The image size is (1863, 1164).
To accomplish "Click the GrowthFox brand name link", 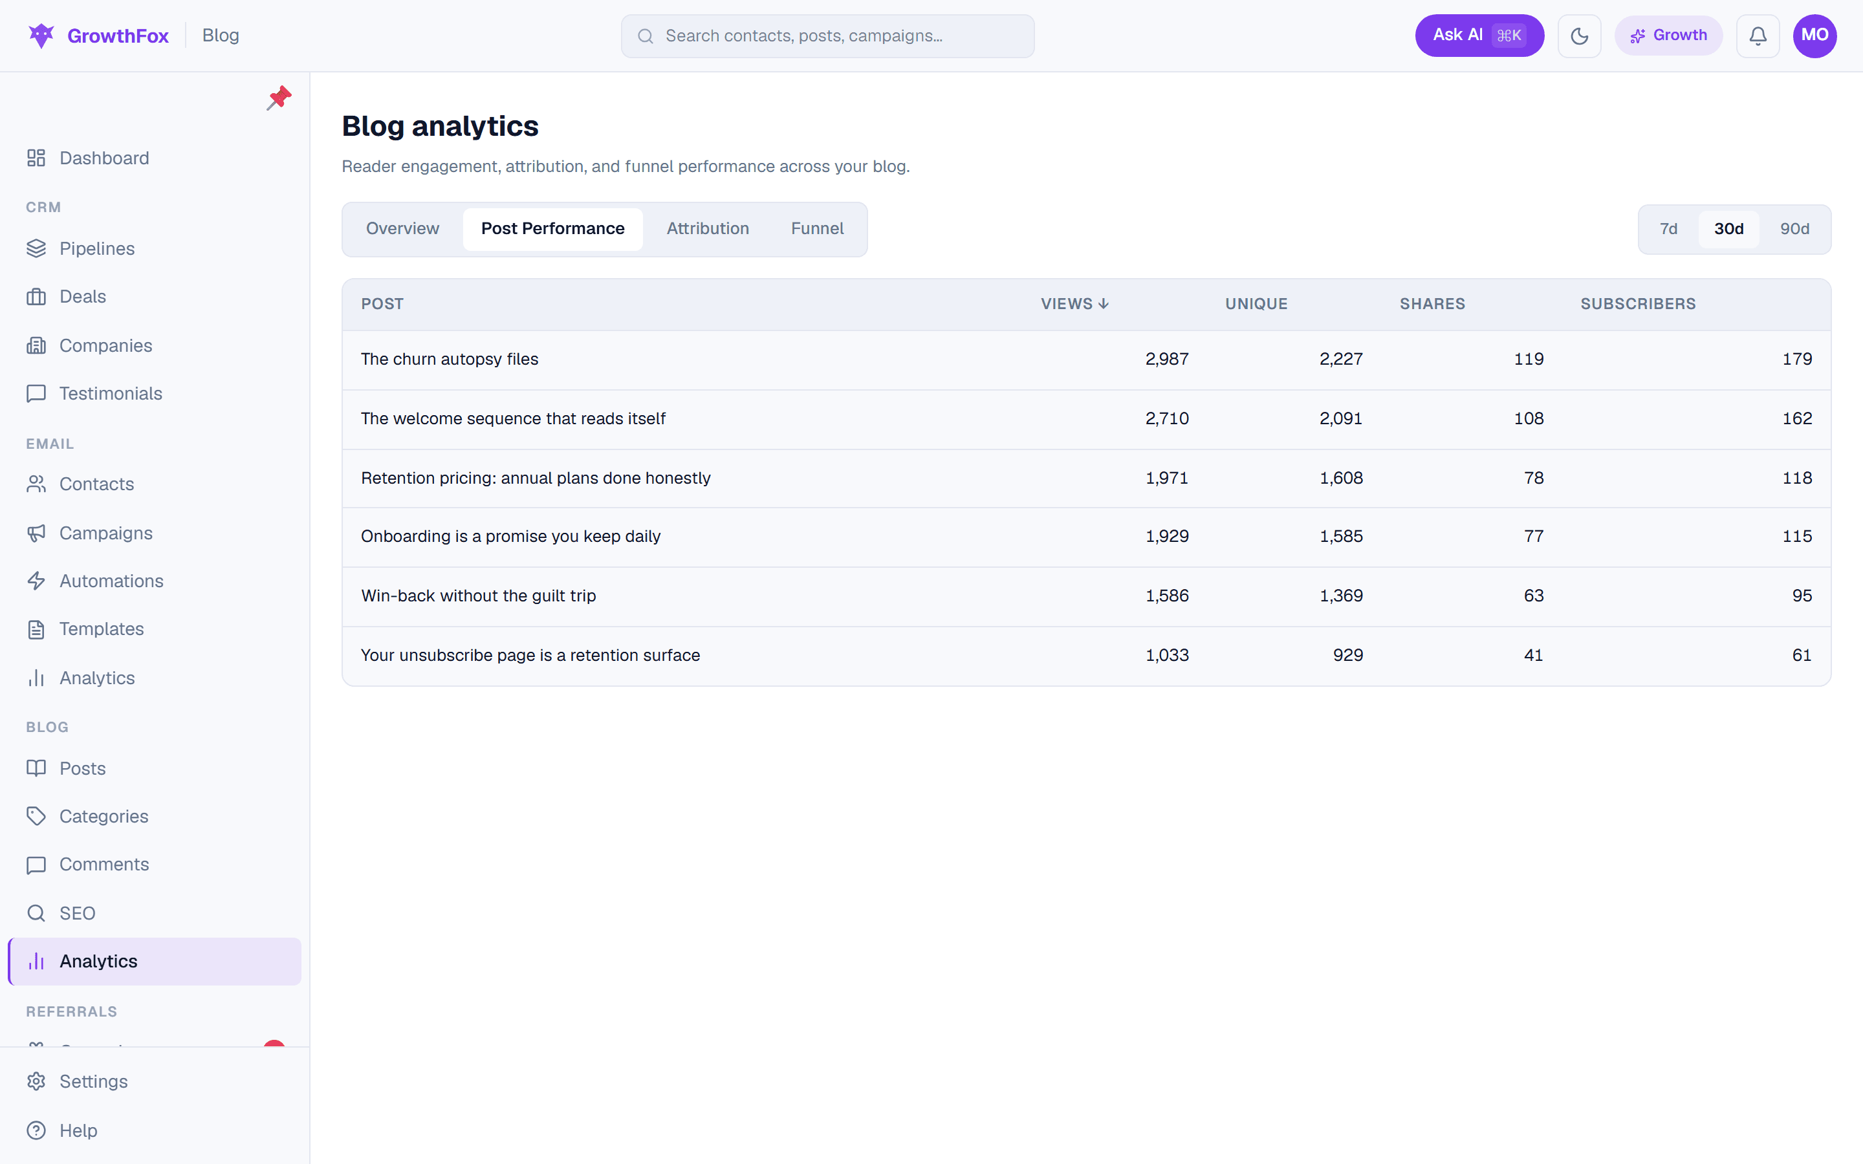I will point(118,36).
